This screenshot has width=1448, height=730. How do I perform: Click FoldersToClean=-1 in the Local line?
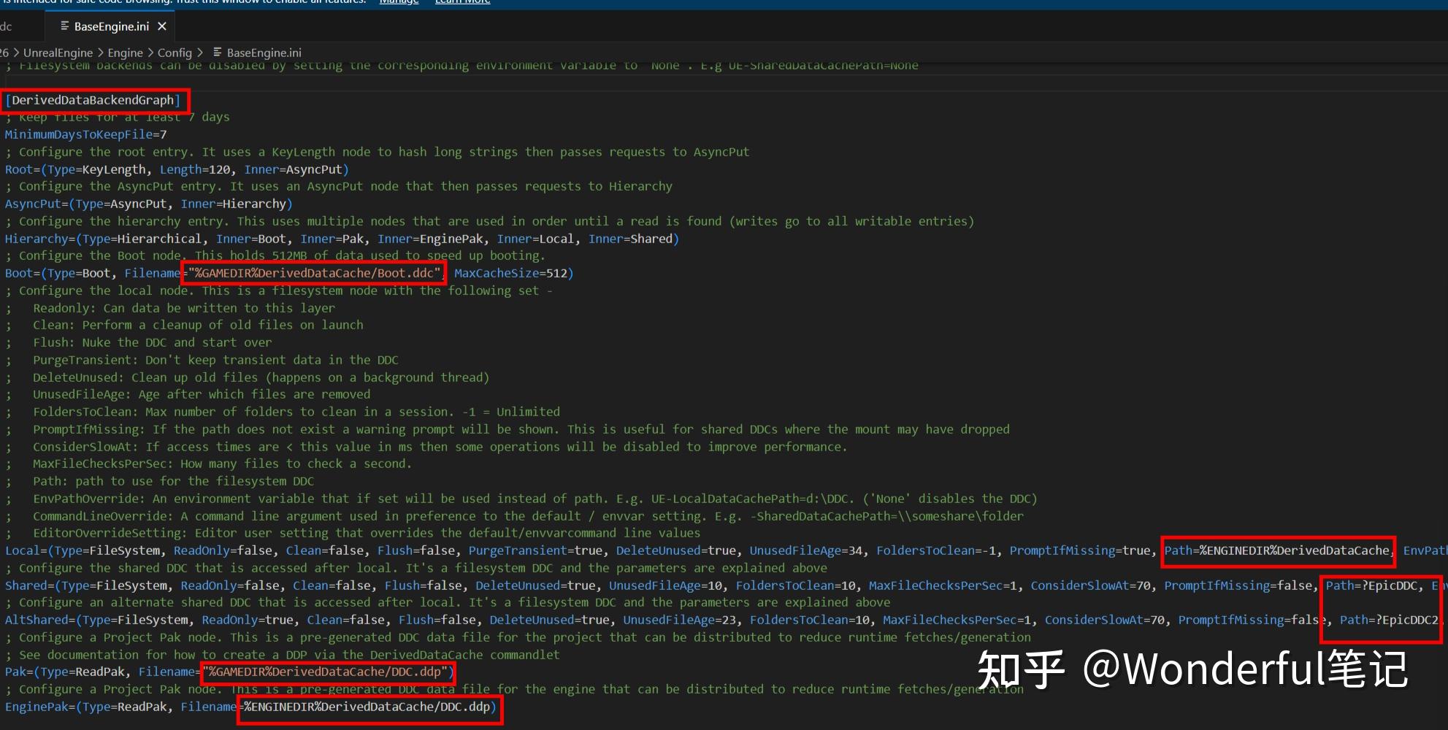(x=936, y=550)
